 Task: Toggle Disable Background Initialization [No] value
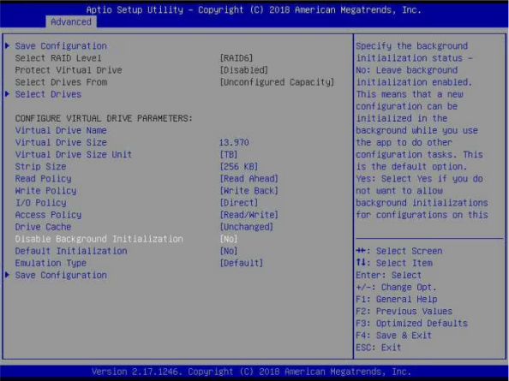tap(229, 239)
